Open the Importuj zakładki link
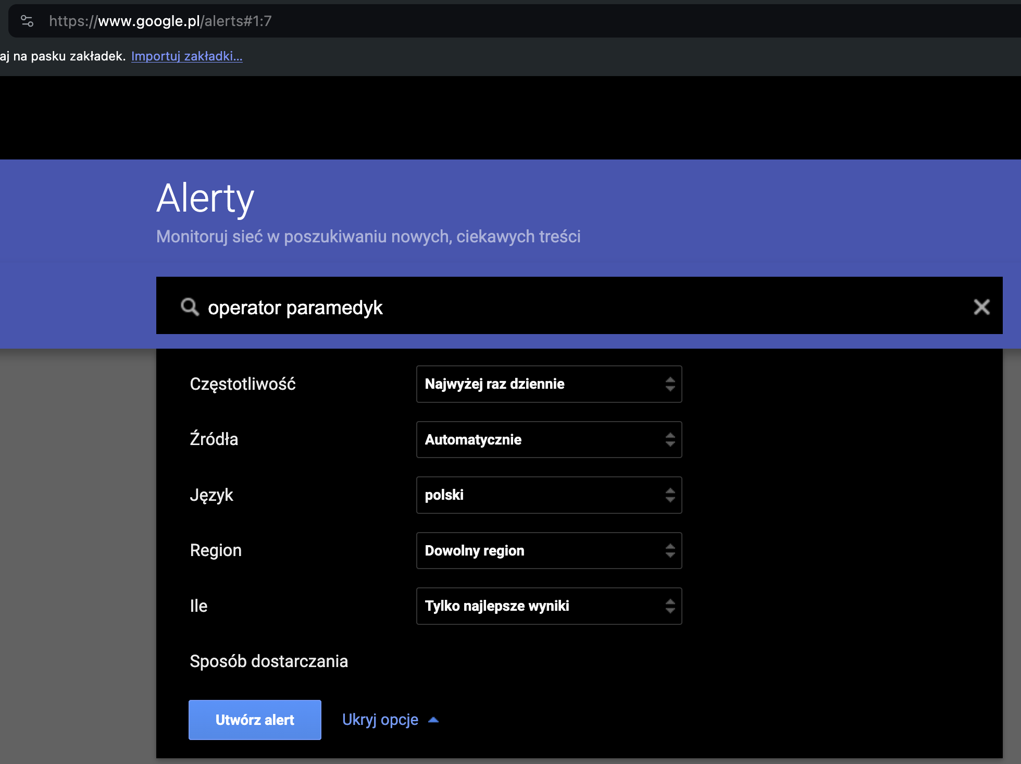This screenshot has height=764, width=1021. click(186, 56)
